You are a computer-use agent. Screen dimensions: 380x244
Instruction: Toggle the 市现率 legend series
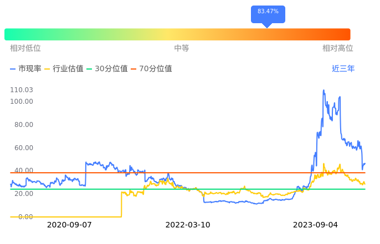25,69
